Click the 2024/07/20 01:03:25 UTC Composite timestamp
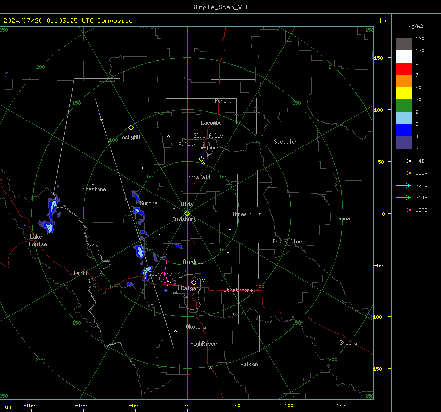The width and height of the screenshot is (441, 412). tap(68, 21)
